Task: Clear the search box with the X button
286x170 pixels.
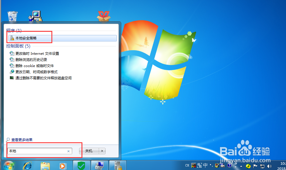Action: (68, 151)
